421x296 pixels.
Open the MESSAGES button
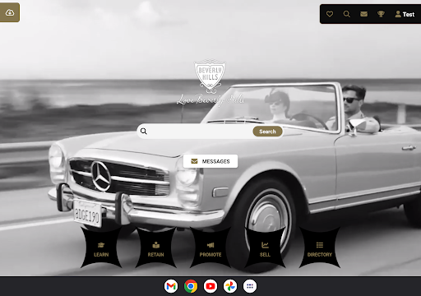coord(210,161)
